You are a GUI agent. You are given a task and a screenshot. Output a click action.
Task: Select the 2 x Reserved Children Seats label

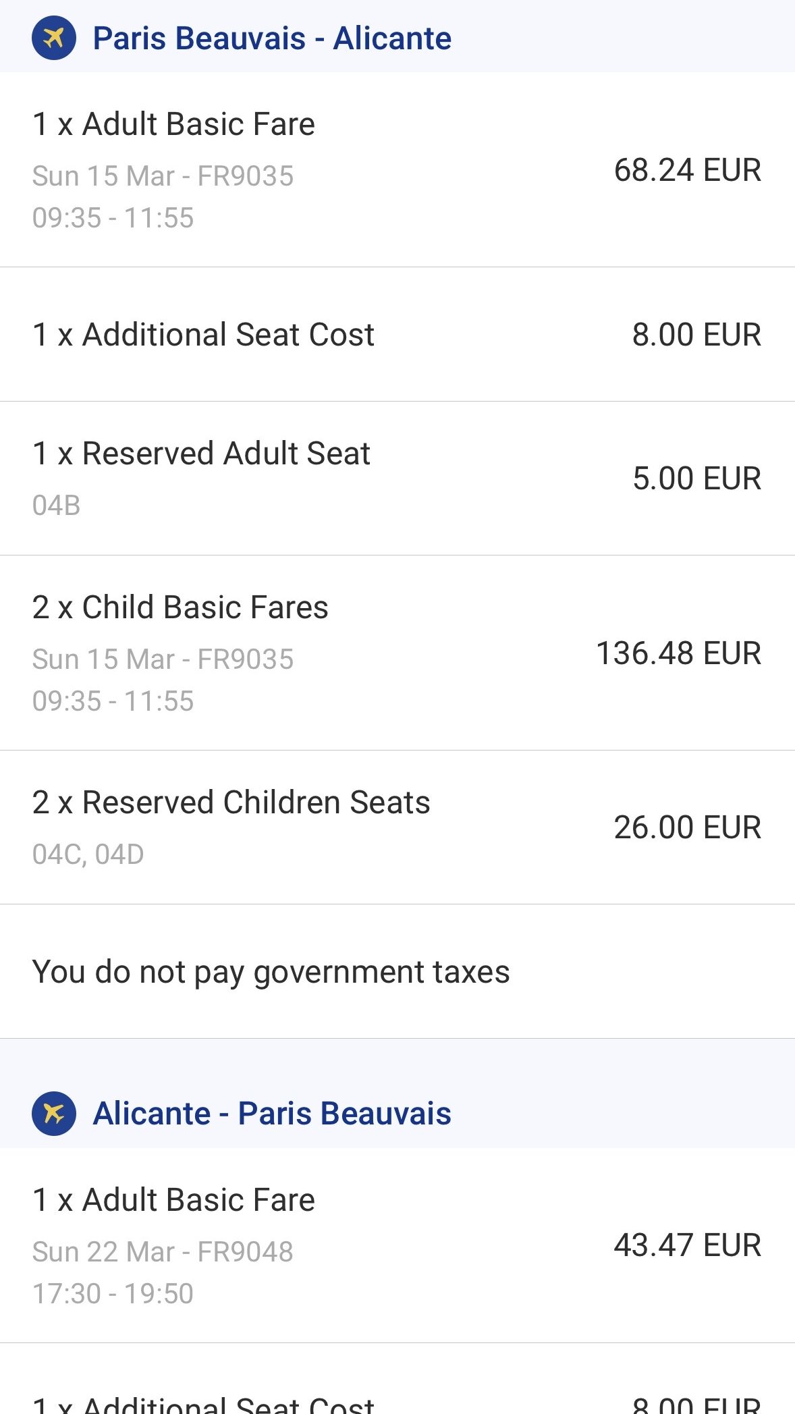(x=231, y=803)
